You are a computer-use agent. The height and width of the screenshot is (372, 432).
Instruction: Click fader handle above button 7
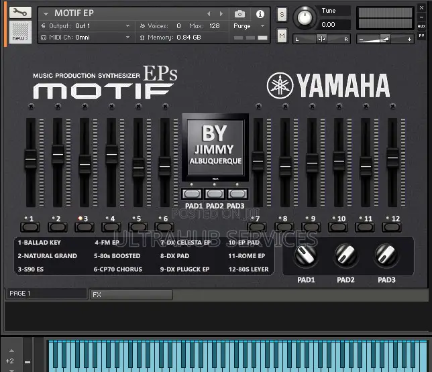coord(258,161)
